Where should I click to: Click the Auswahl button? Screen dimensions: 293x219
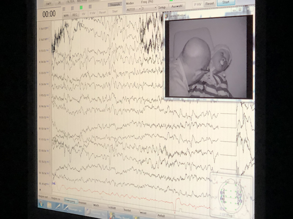[x=177, y=6]
